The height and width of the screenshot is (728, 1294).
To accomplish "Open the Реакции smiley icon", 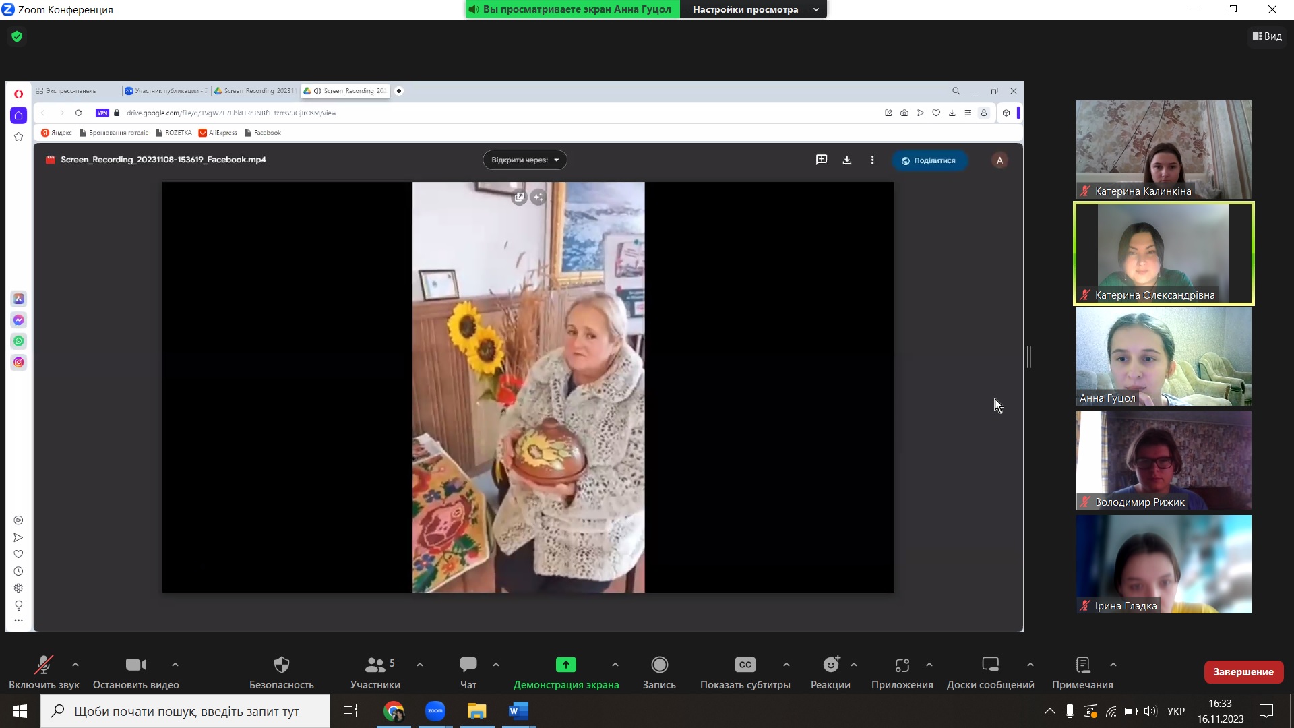I will click(x=830, y=665).
